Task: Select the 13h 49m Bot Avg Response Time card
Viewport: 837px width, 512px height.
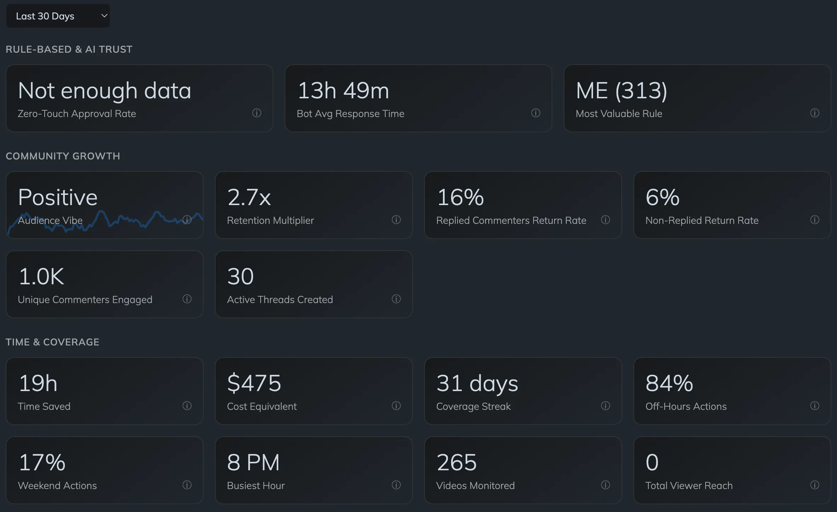Action: [418, 98]
